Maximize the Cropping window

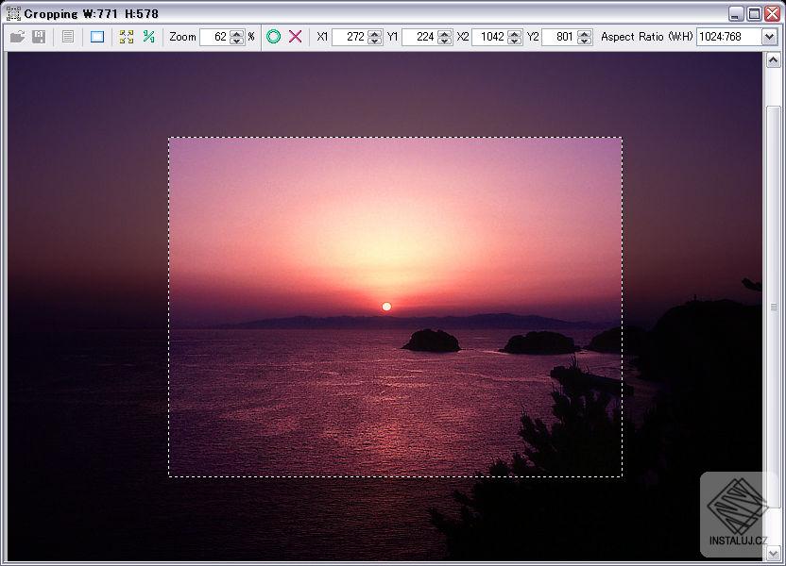754,13
